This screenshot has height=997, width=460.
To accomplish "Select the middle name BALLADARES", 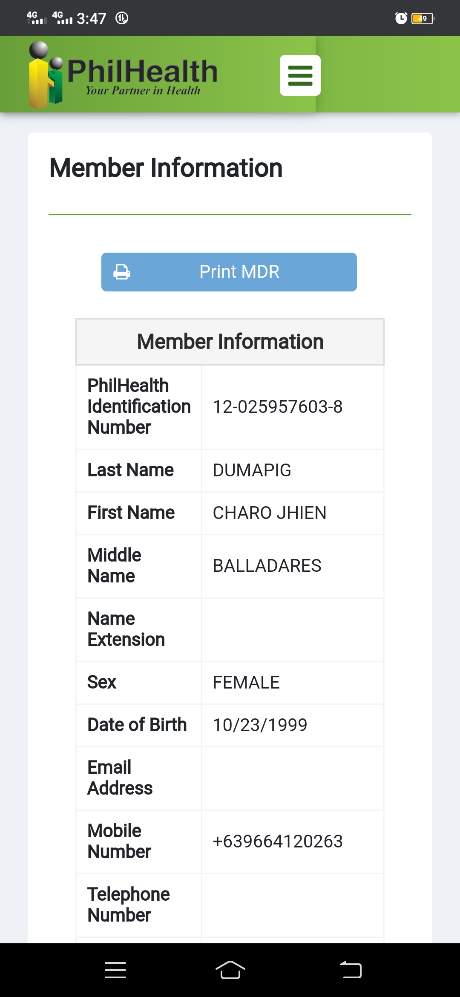I will 267,566.
